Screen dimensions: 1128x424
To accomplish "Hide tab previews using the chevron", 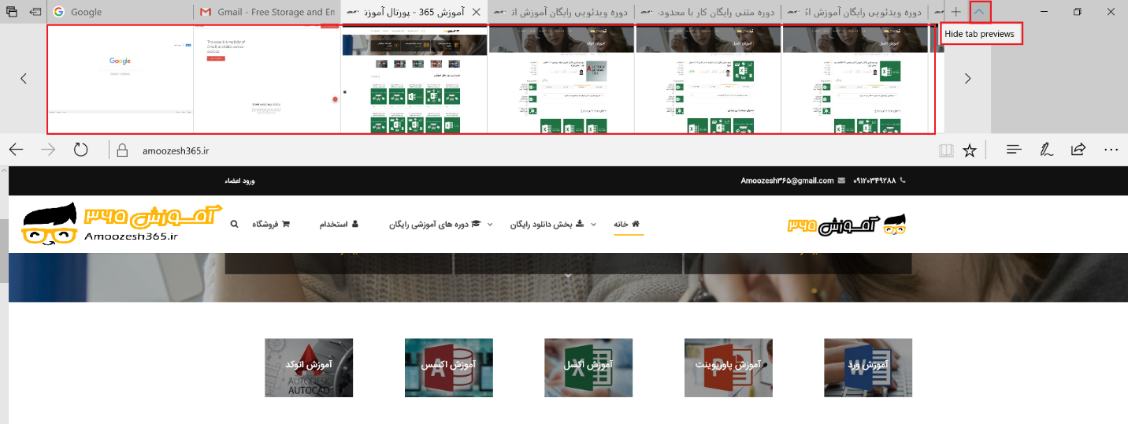I will [979, 12].
